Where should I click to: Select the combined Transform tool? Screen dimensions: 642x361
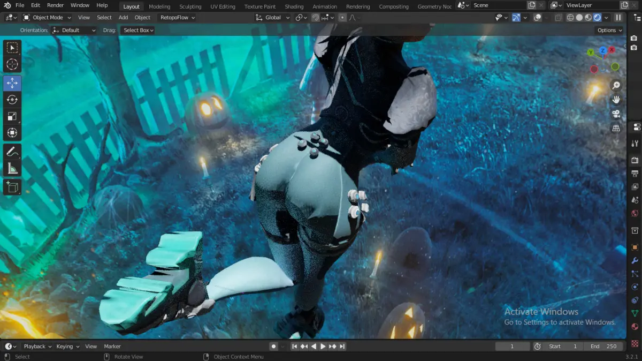coord(12,133)
